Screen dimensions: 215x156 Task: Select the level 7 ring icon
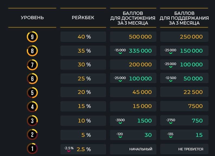[32, 65]
